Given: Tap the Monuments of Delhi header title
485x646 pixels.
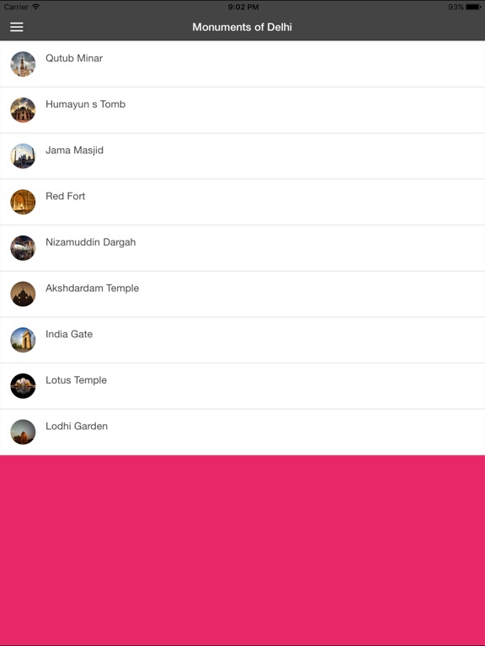Looking at the screenshot, I should (242, 27).
